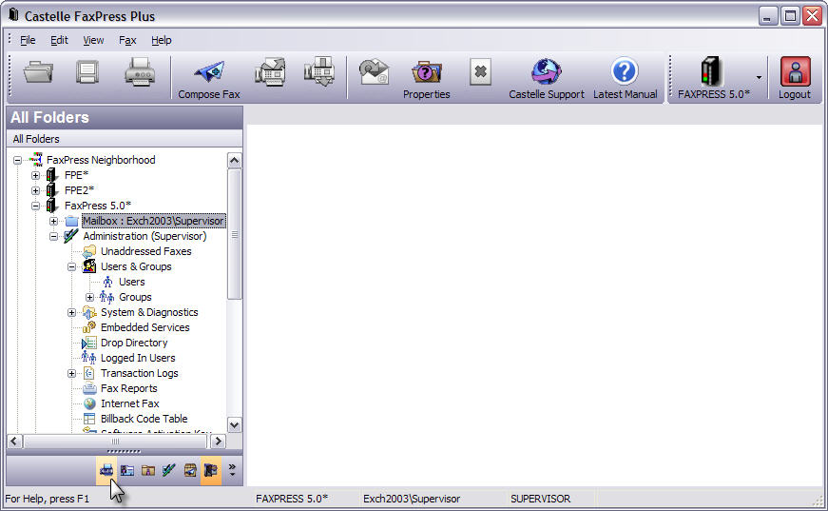Click the highlighted servers icon in bottom bar
The height and width of the screenshot is (511, 828).
211,470
